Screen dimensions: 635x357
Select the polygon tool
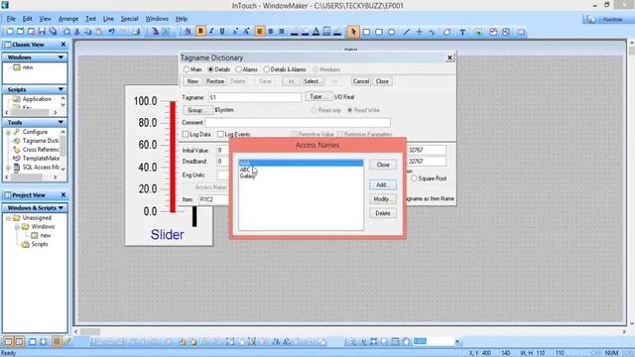tap(447, 32)
